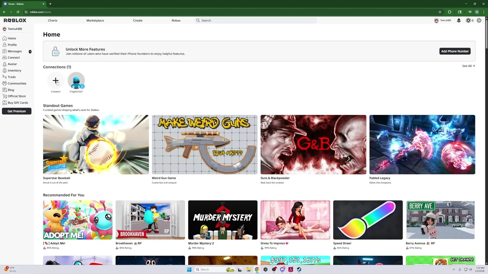The image size is (488, 274).
Task: Open the Fabled Legacy thumbnail
Action: 422,145
